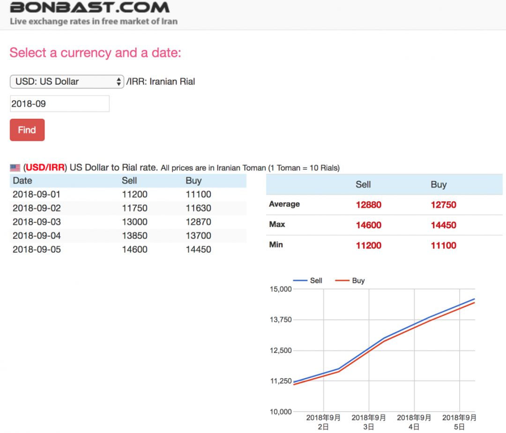Click the 'Live exchange rates' tagline
This screenshot has width=506, height=433.
tap(94, 21)
